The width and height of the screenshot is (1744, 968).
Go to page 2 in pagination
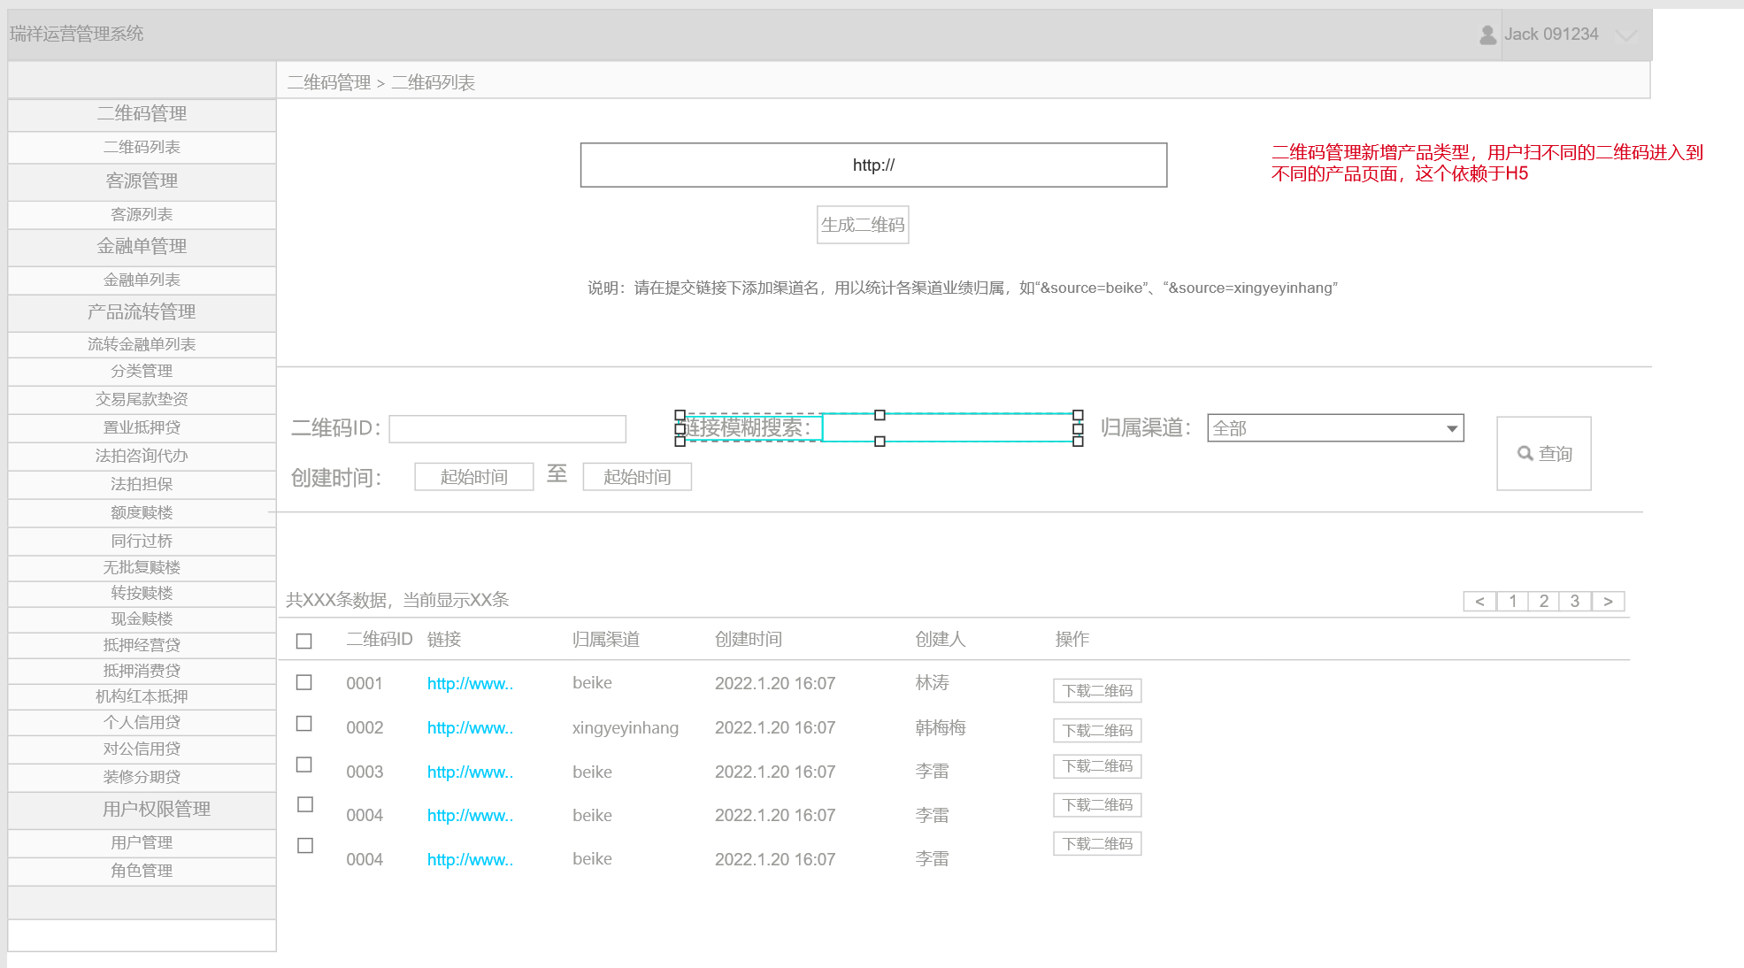[1544, 602]
